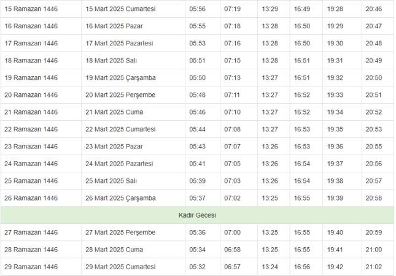Select the Kadir Gecesi green banner row
This screenshot has height=276, width=396.
197,215
